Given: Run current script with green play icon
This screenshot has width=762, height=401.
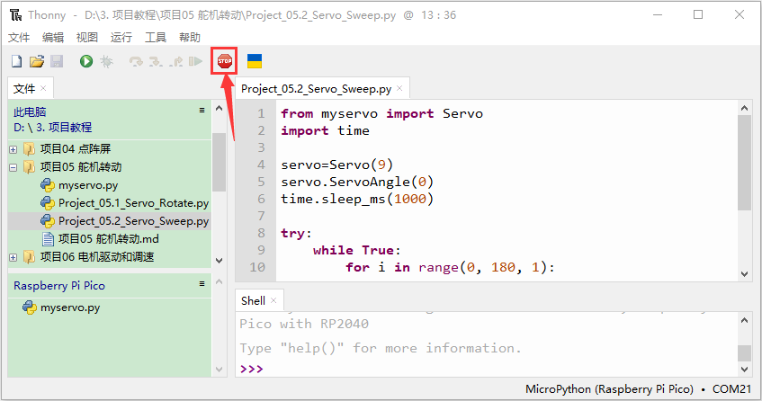Looking at the screenshot, I should (x=86, y=61).
